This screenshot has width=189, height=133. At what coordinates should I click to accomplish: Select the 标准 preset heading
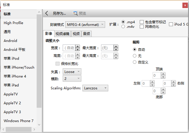[x=19, y=14]
